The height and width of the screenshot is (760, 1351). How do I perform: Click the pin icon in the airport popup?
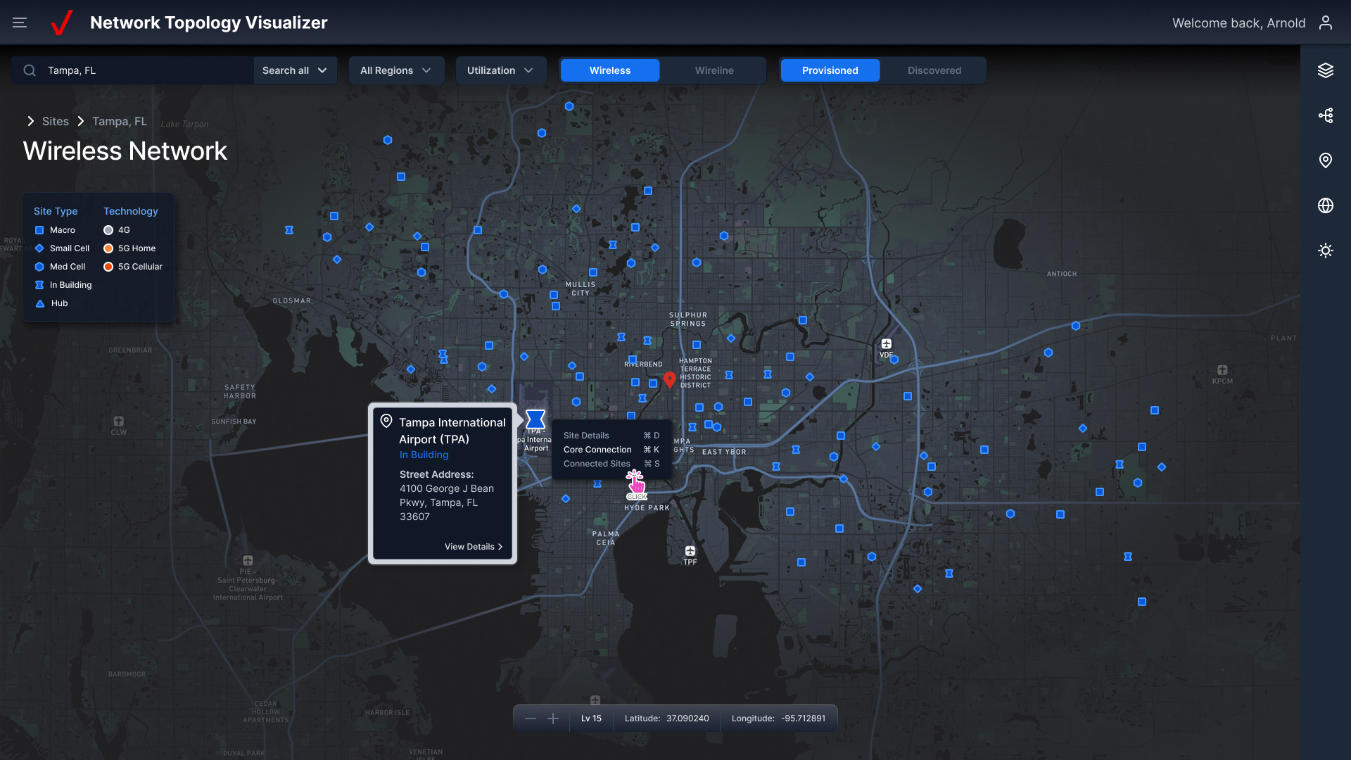[x=386, y=422]
